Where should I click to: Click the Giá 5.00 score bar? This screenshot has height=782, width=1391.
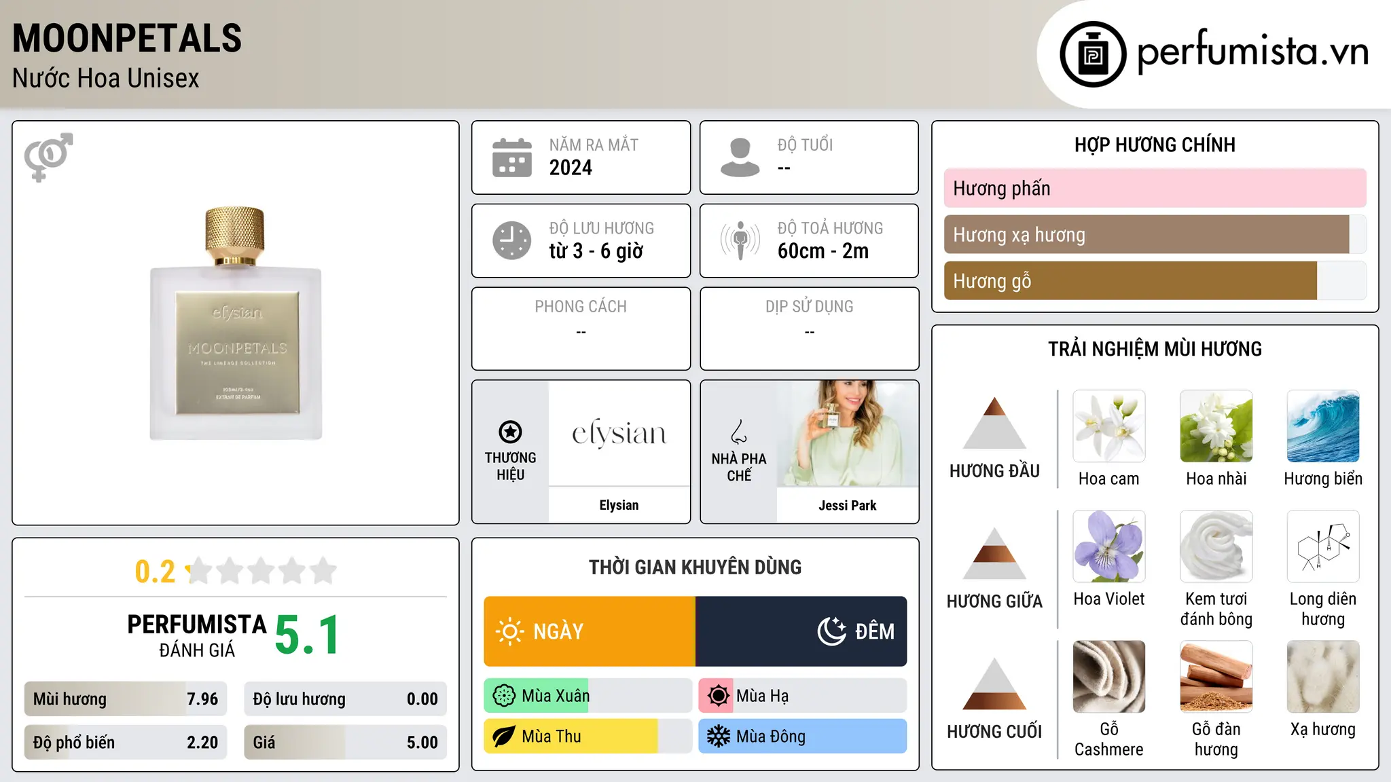click(345, 743)
